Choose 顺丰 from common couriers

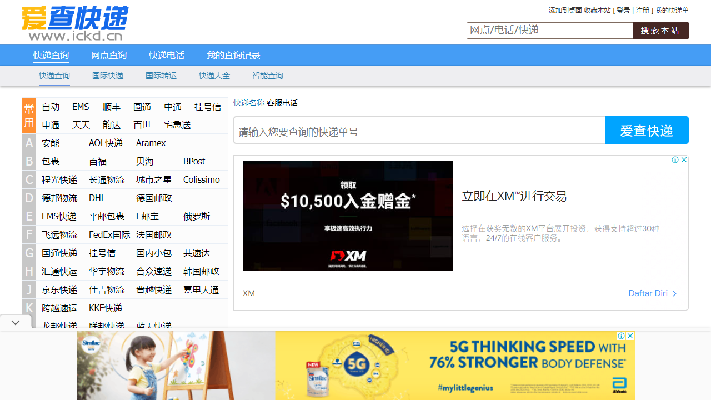pos(111,107)
